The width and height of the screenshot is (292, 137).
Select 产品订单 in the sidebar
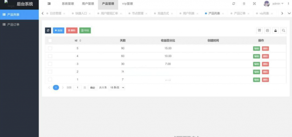click(19, 24)
